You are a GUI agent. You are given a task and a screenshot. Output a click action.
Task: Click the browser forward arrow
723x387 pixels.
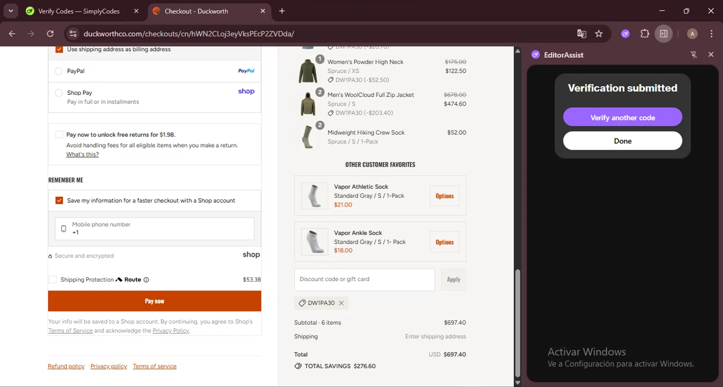tap(31, 34)
